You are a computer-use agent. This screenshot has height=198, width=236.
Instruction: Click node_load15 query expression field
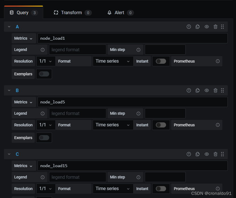(133, 166)
